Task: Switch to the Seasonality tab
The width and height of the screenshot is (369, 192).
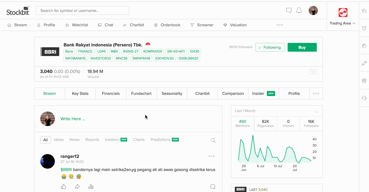Action: [x=172, y=93]
